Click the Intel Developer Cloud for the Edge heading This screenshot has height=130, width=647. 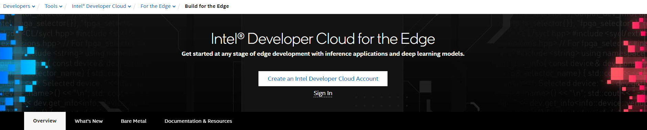pos(323,39)
